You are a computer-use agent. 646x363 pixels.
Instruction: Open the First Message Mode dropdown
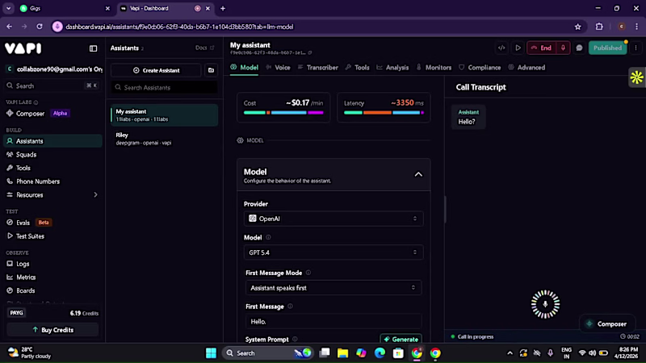(x=333, y=288)
